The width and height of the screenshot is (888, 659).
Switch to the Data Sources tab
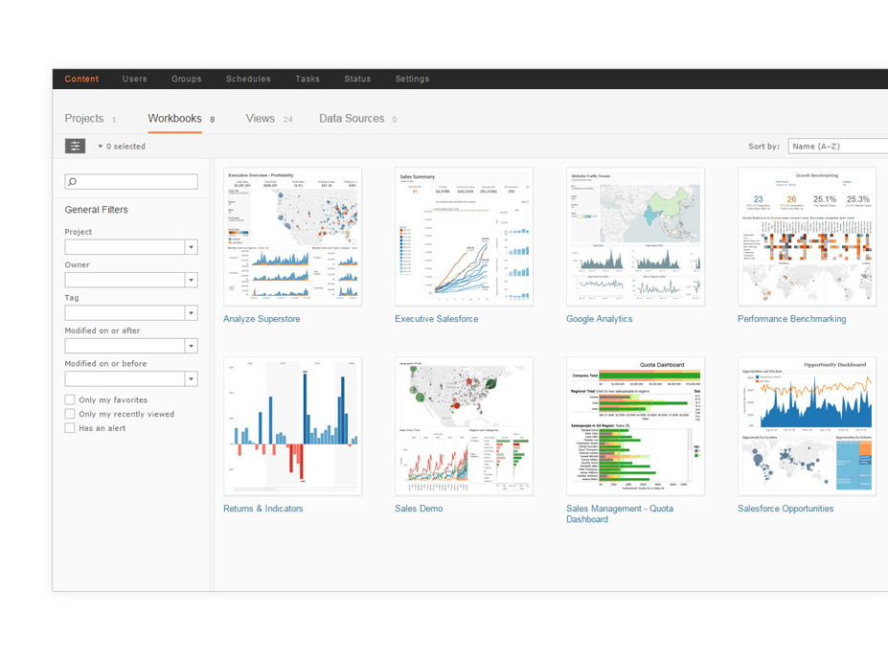(x=352, y=118)
